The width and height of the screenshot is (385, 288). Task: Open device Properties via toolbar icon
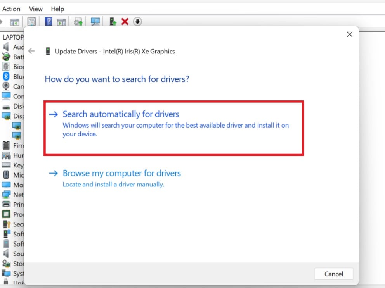click(x=31, y=21)
